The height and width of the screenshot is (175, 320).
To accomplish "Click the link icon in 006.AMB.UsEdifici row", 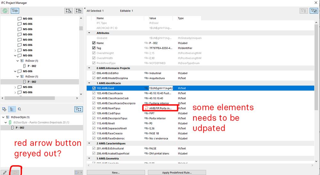I will [x=146, y=73].
